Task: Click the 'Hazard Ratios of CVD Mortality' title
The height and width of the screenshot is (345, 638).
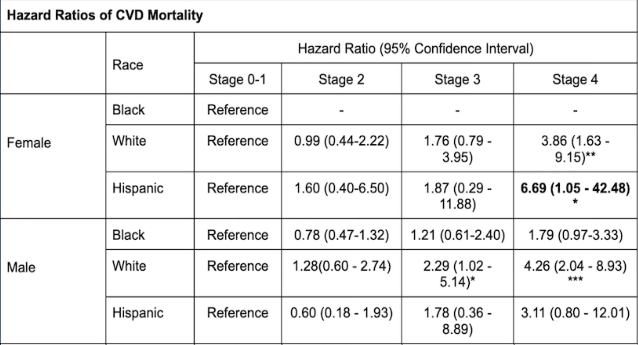Action: click(105, 15)
